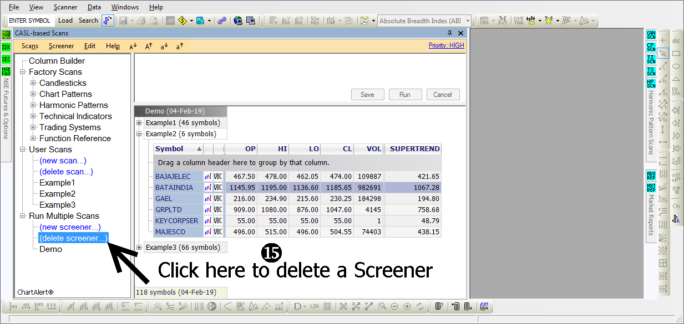Open the CAN SCN candlestick scan icon
The width and height of the screenshot is (684, 324).
[651, 35]
